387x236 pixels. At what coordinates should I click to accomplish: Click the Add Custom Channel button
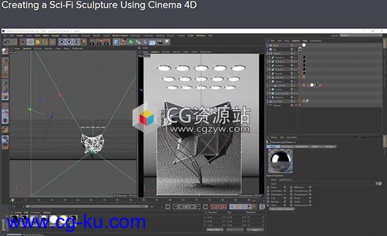click(281, 209)
